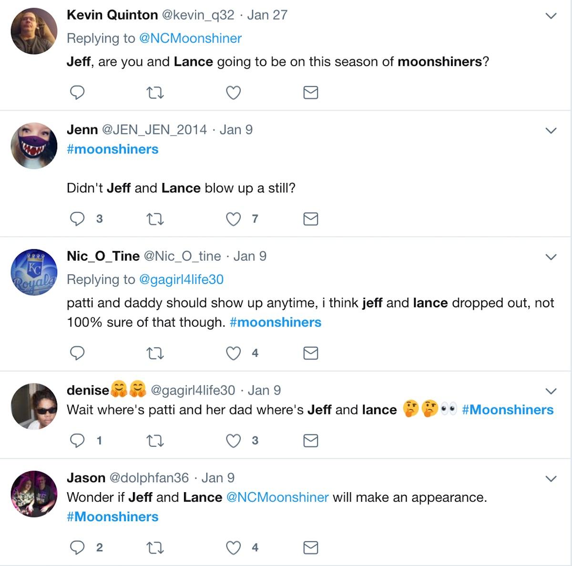Like Jenn's tweet
Viewport: 572px width, 566px height.
point(233,219)
